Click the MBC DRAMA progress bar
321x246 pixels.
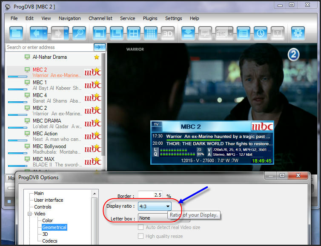tap(17, 128)
